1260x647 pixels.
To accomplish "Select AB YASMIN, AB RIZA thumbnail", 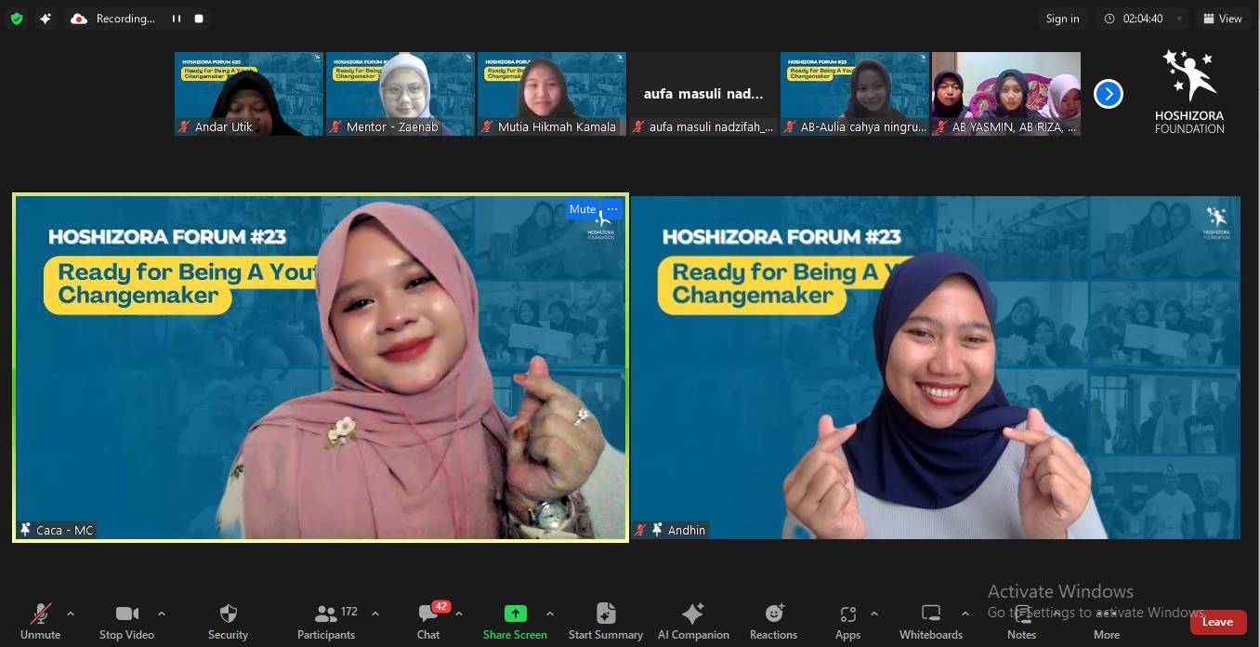I will (1006, 94).
